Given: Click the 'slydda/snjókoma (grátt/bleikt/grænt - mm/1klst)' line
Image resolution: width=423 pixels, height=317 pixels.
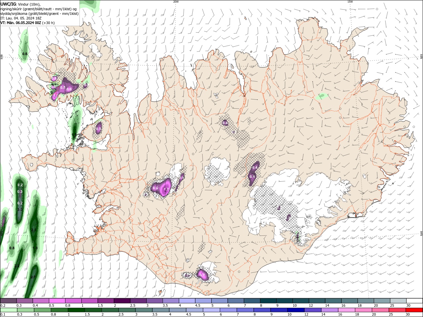Looking at the screenshot, I should pyautogui.click(x=40, y=14).
